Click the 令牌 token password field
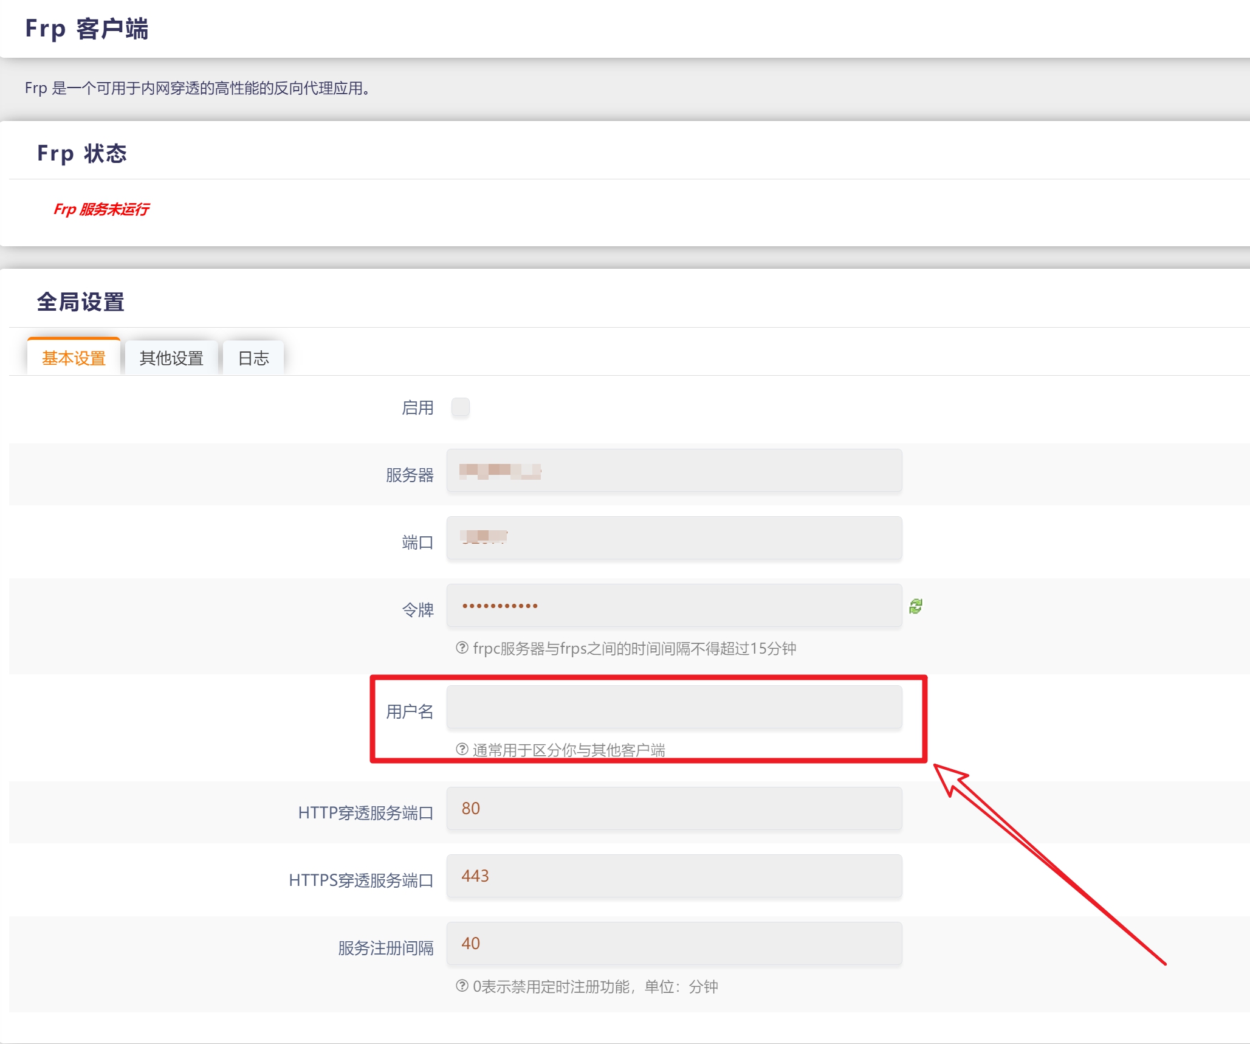Screen dimensions: 1250x1044 pos(673,606)
